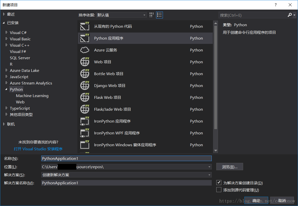Open search options dropdown arrow
The image size is (298, 206).
[294, 15]
